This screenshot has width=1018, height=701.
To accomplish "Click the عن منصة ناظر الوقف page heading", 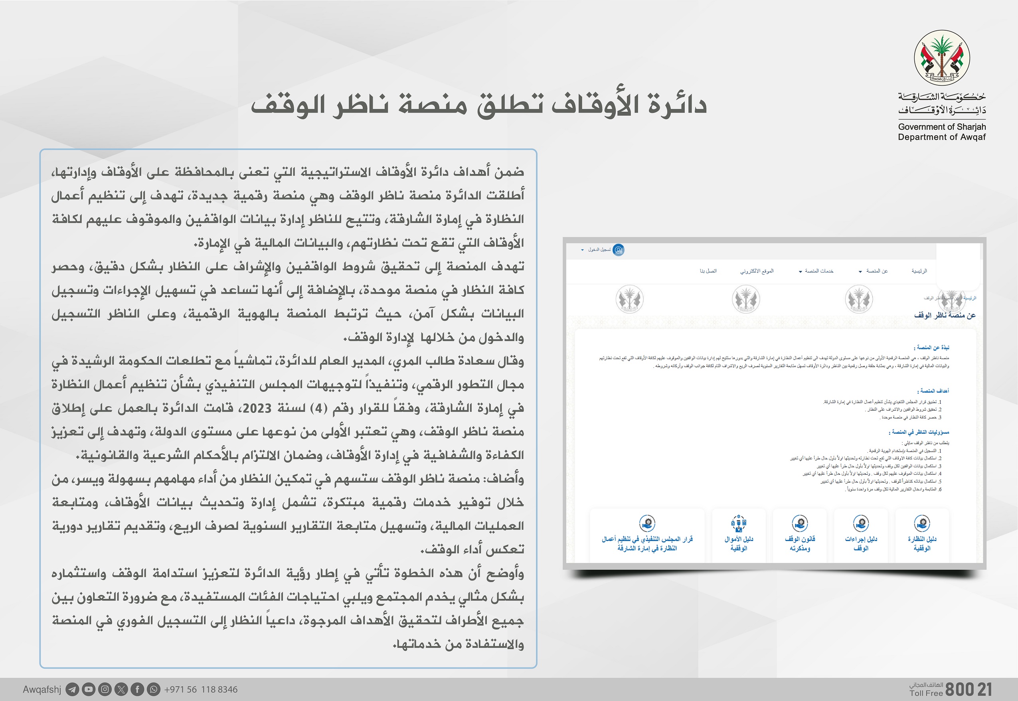I will coord(945,315).
